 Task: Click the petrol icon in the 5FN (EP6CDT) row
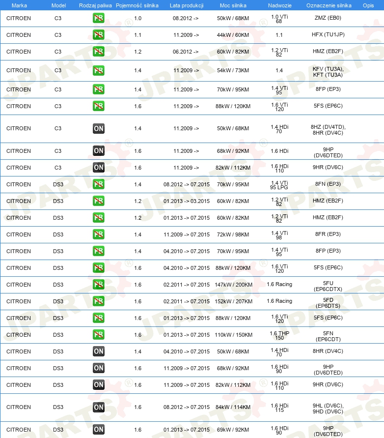pyautogui.click(x=99, y=335)
